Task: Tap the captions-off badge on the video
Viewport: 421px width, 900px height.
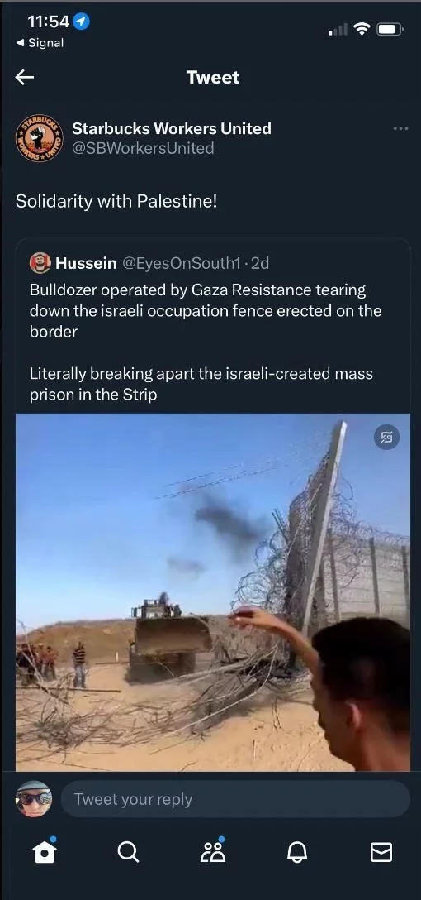Action: click(x=386, y=438)
